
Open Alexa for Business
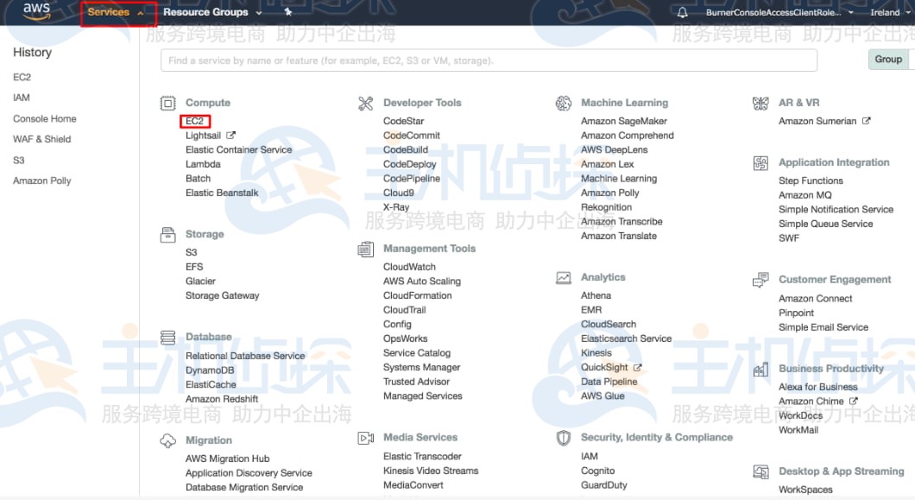818,387
